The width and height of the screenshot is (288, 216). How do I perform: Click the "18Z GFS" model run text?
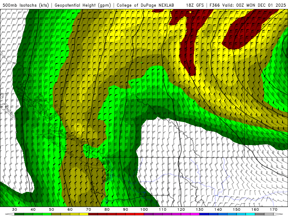(x=195, y=5)
